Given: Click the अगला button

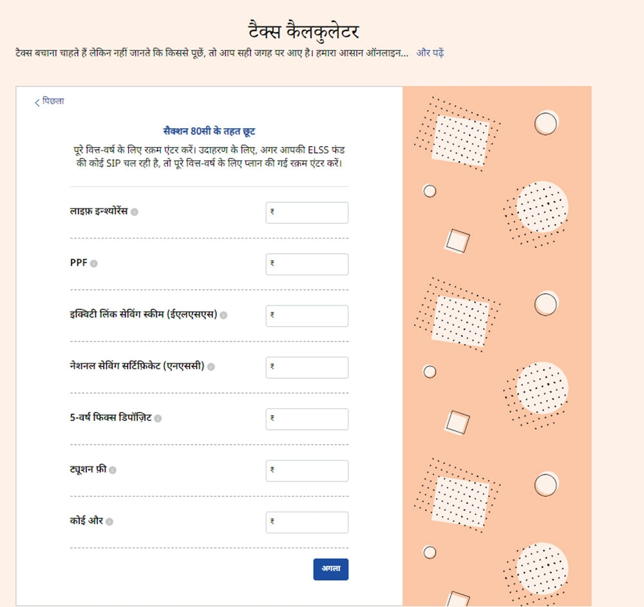Looking at the screenshot, I should click(330, 569).
